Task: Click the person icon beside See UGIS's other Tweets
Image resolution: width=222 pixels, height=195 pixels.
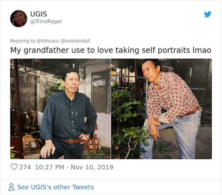Action: (x=11, y=187)
